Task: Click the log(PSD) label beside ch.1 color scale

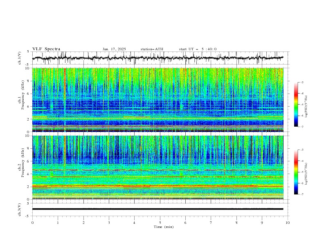Action: coord(307,107)
